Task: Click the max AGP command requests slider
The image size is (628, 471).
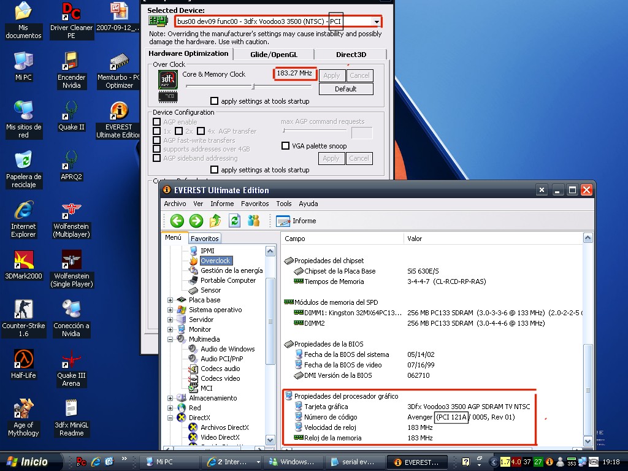Action: pos(315,130)
